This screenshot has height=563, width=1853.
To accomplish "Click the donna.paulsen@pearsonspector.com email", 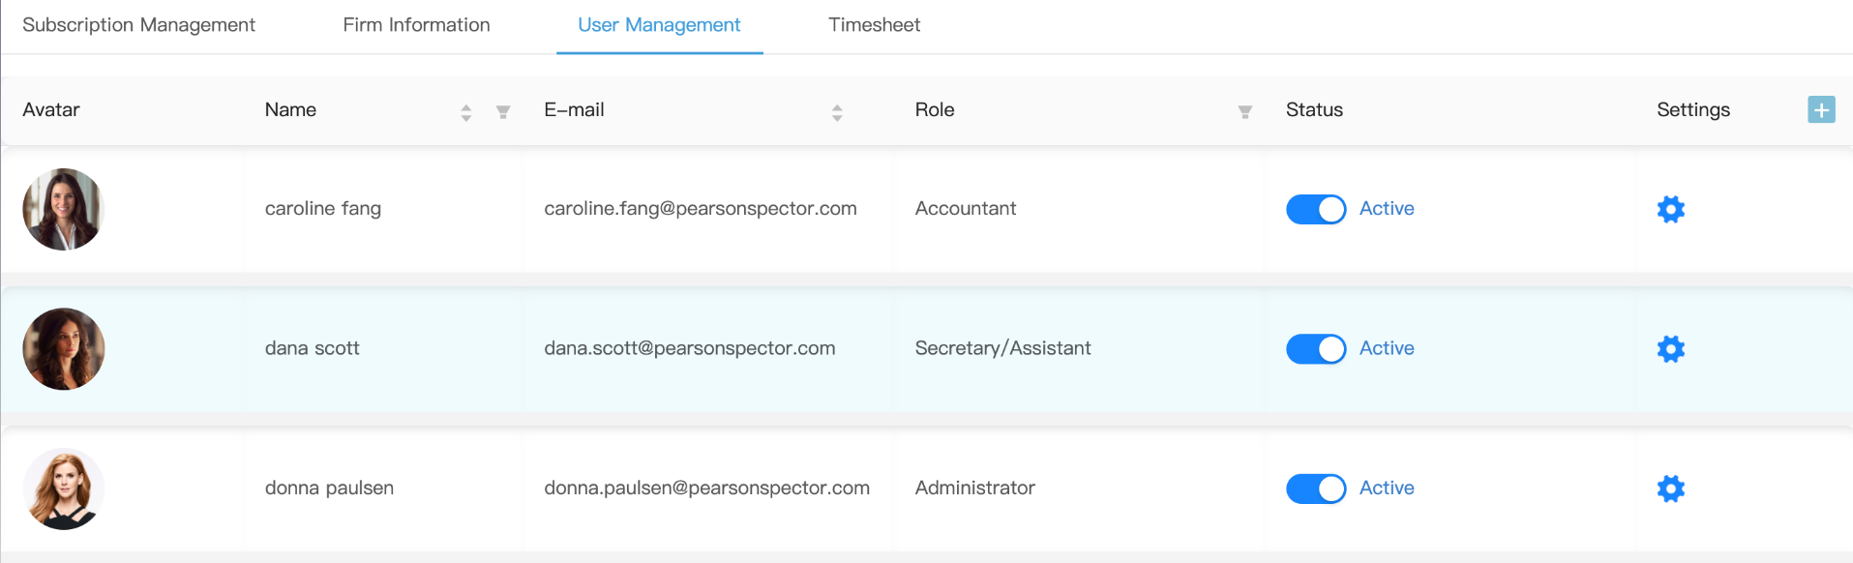I will point(706,489).
